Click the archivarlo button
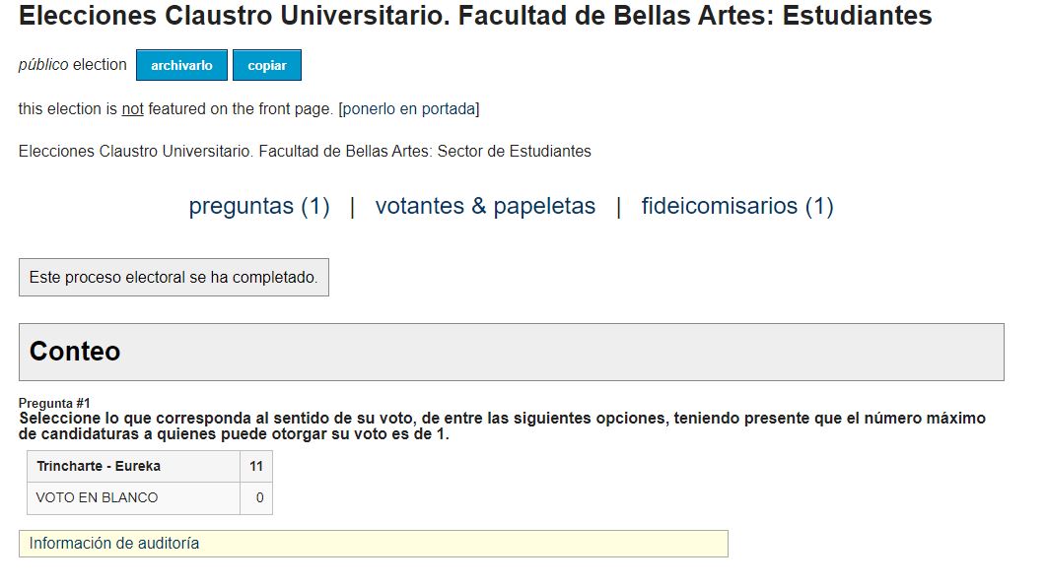Screen dimensions: 1046x588 click(x=181, y=65)
